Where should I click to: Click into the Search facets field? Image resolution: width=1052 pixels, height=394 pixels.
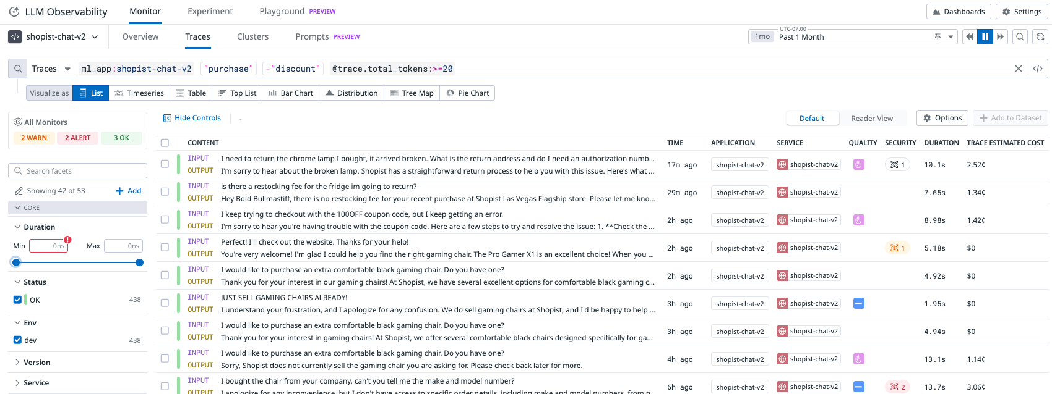click(x=78, y=171)
